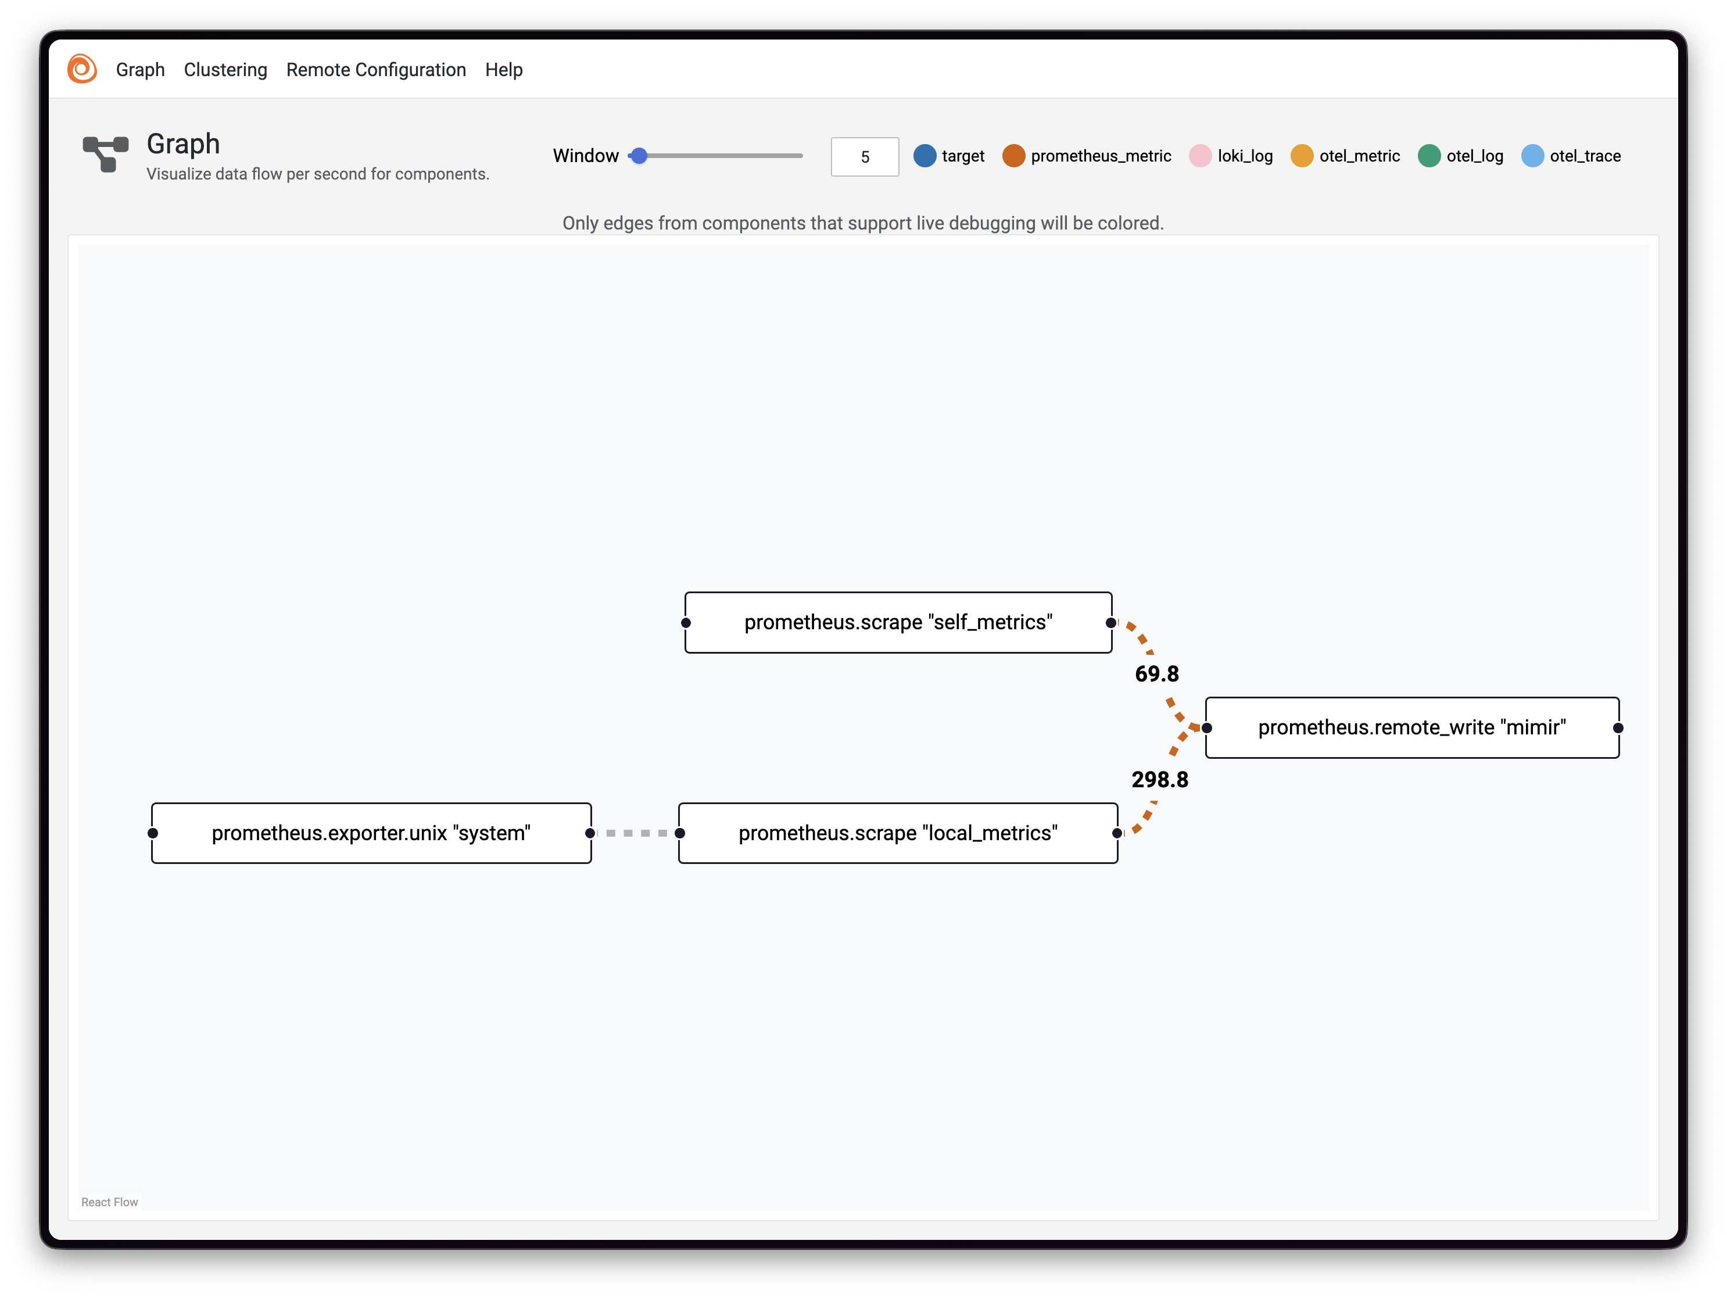Click the prometheus_metric legend color dot

click(x=1013, y=156)
